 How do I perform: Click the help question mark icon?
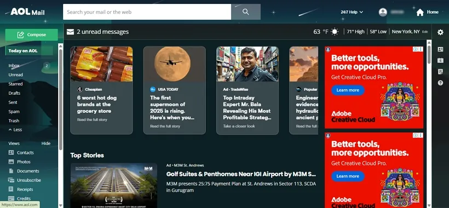[440, 83]
